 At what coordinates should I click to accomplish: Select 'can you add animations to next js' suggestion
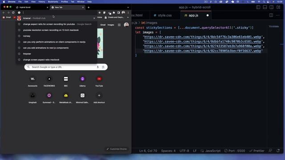(x=56, y=48)
